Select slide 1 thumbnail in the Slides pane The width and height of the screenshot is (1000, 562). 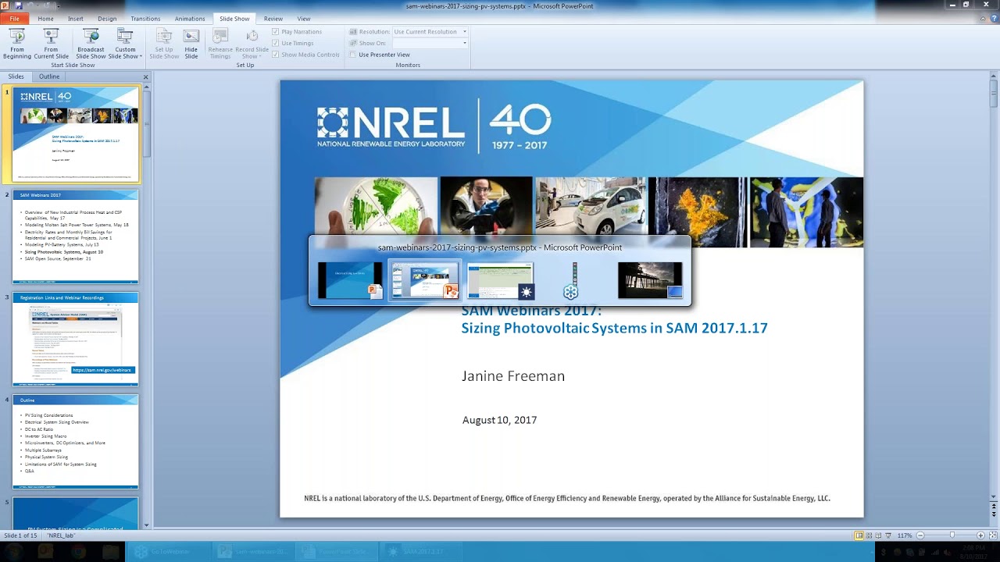tap(76, 134)
